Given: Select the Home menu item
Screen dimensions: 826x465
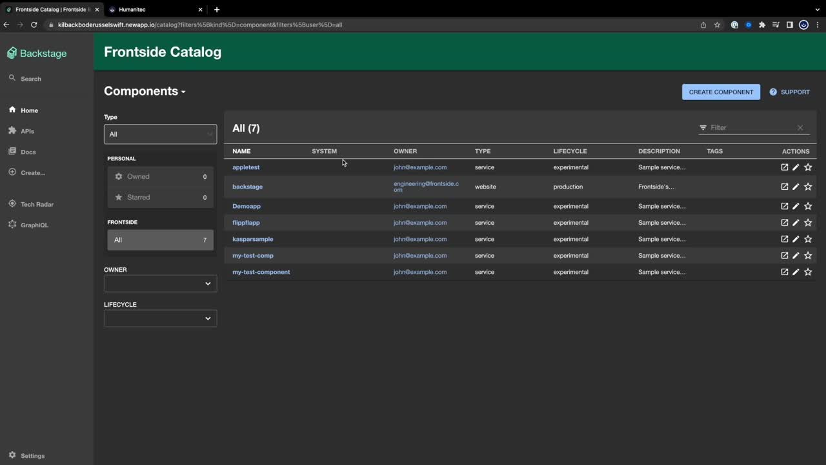Looking at the screenshot, I should tap(29, 110).
